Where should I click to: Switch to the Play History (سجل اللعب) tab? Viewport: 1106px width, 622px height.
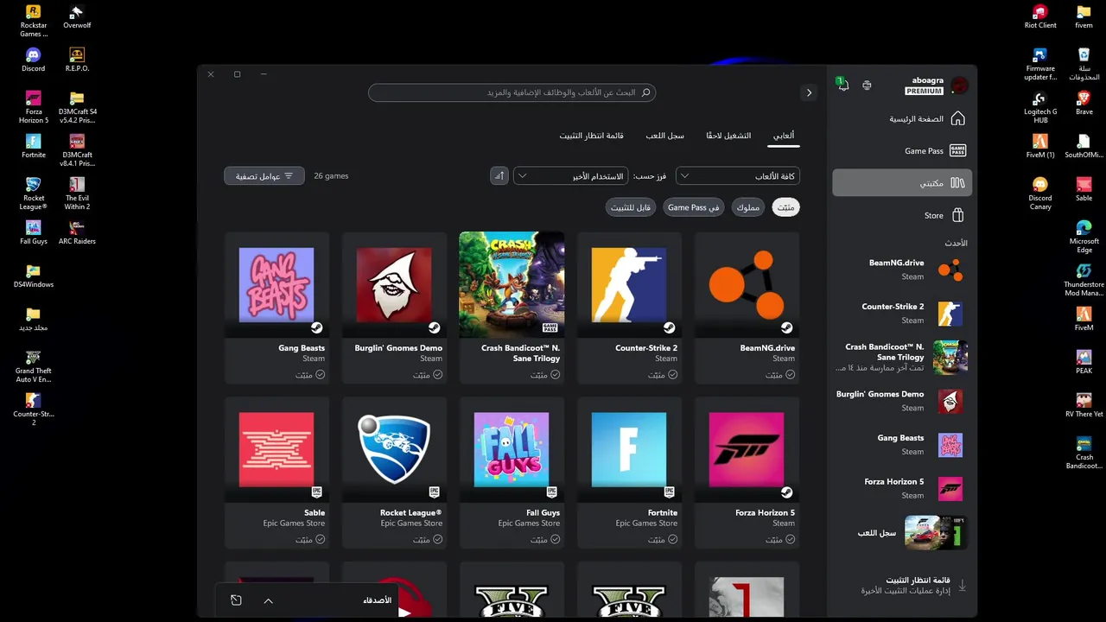665,136
